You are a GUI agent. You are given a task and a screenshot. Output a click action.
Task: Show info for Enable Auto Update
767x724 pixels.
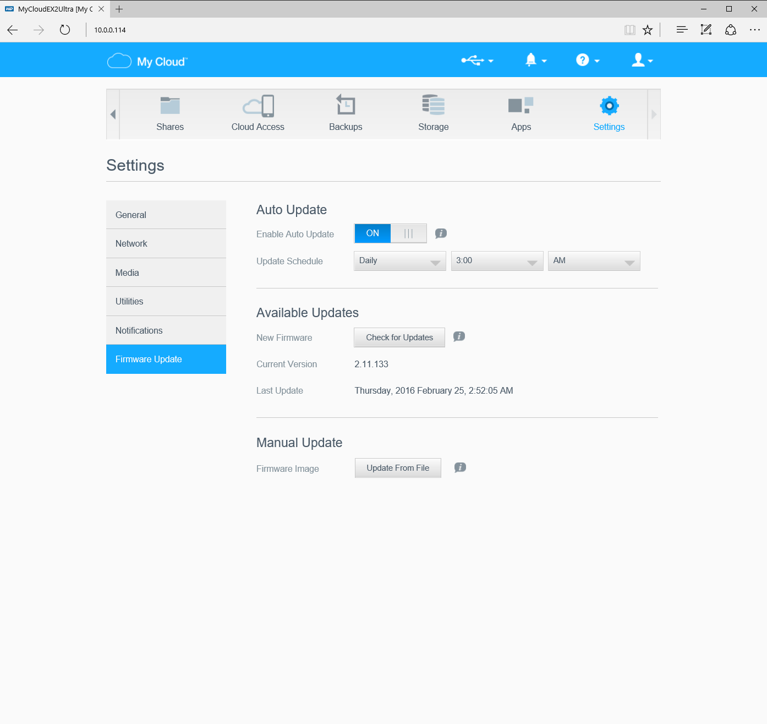coord(441,233)
